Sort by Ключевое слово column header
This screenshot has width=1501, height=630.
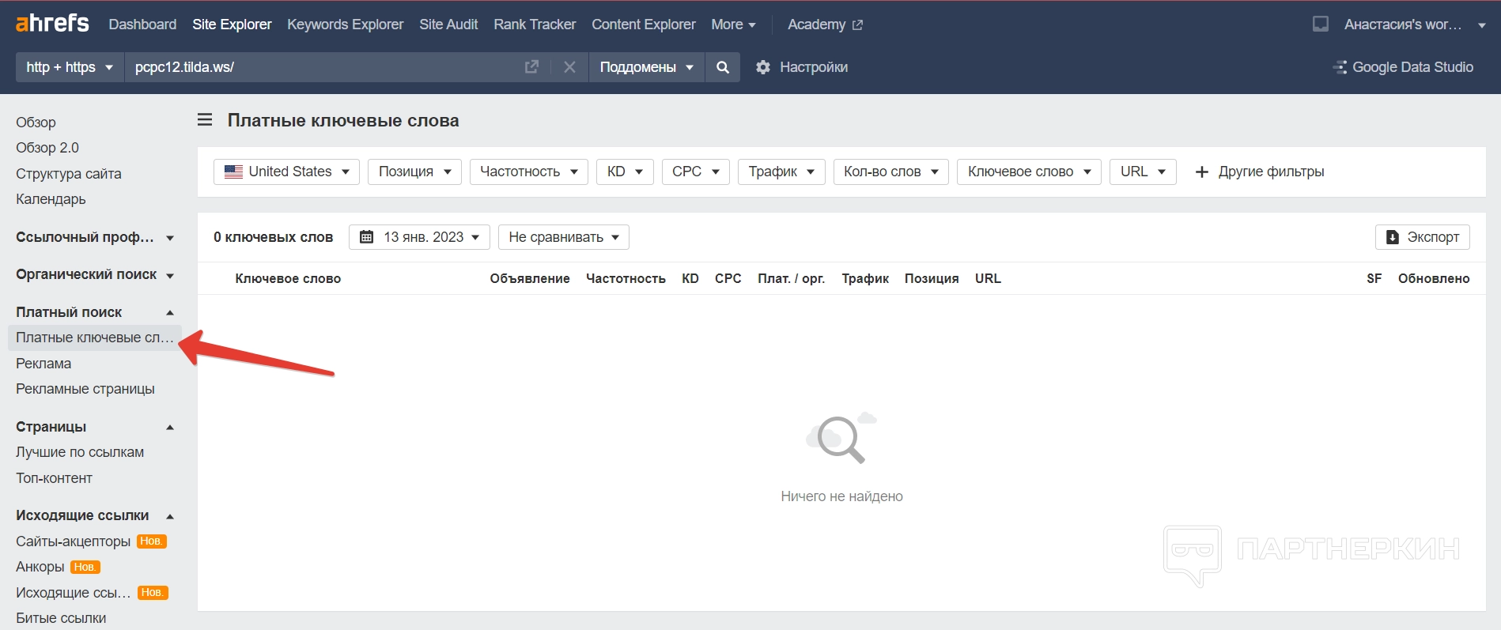[x=288, y=278]
